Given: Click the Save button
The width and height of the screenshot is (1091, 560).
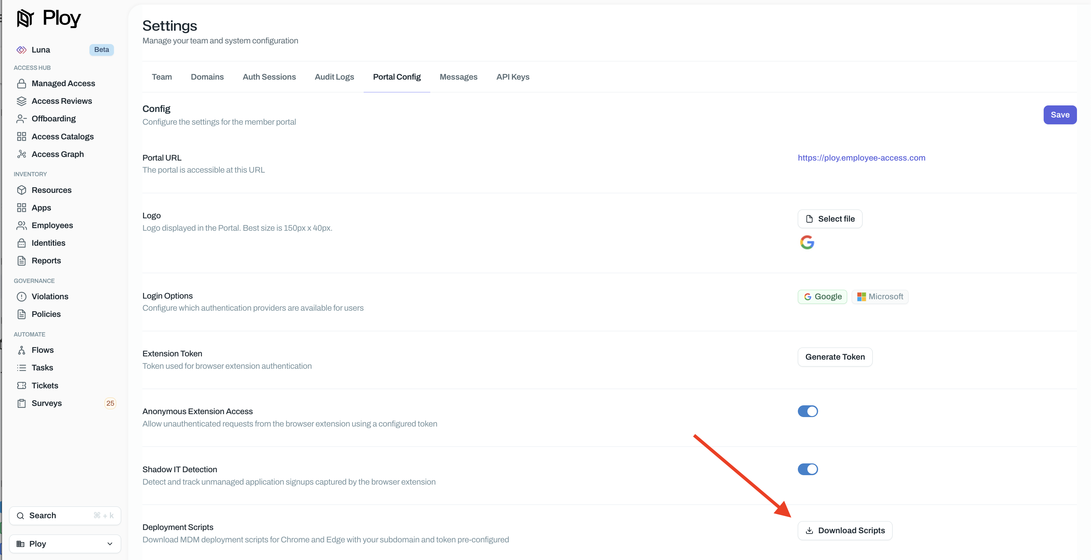Looking at the screenshot, I should click(x=1060, y=114).
